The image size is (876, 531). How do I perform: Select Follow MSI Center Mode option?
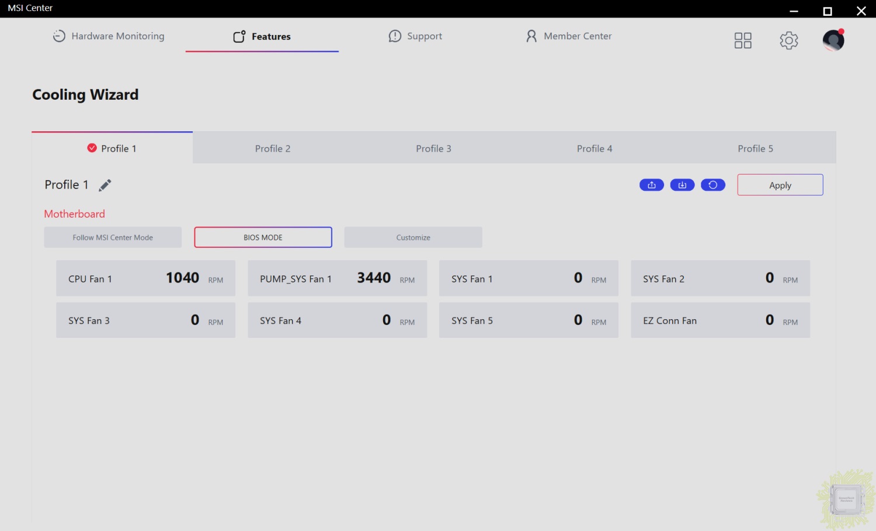[113, 237]
